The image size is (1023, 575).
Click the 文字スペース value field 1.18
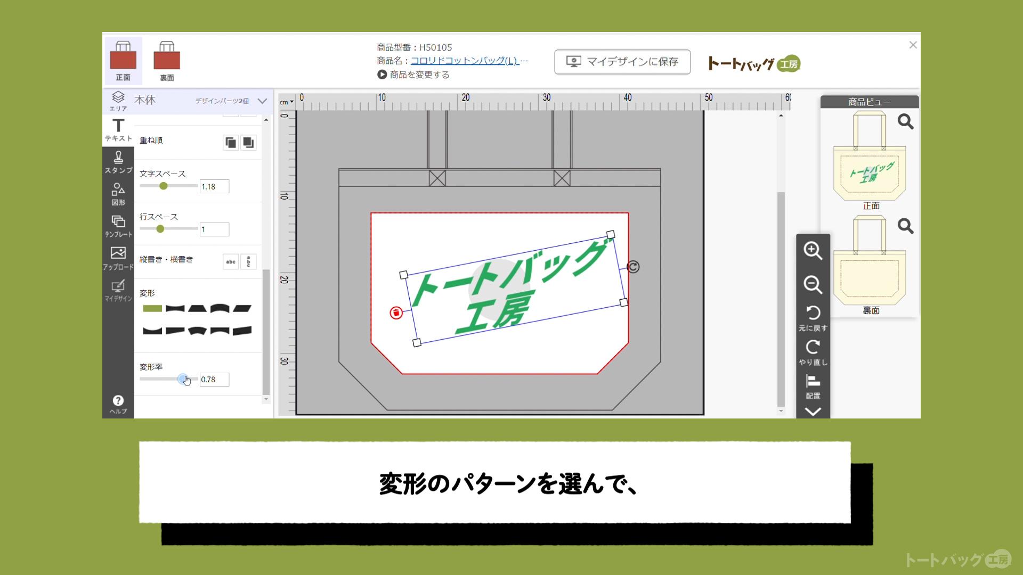(214, 186)
